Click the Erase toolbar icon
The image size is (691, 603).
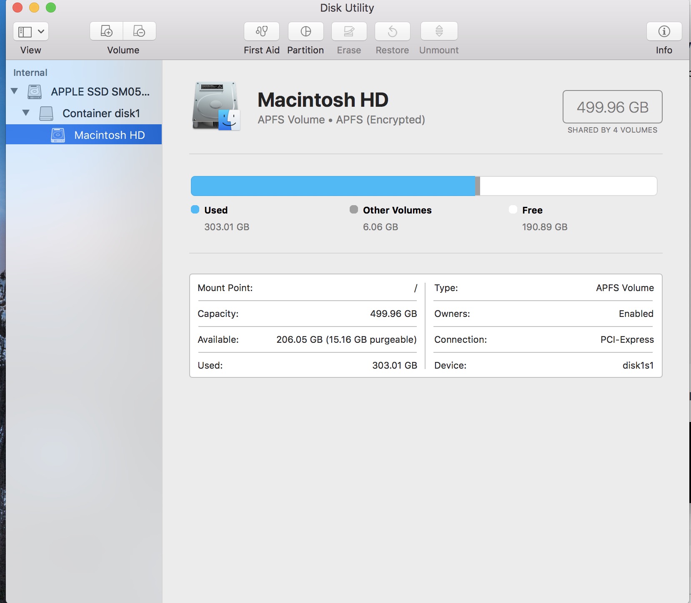point(349,31)
